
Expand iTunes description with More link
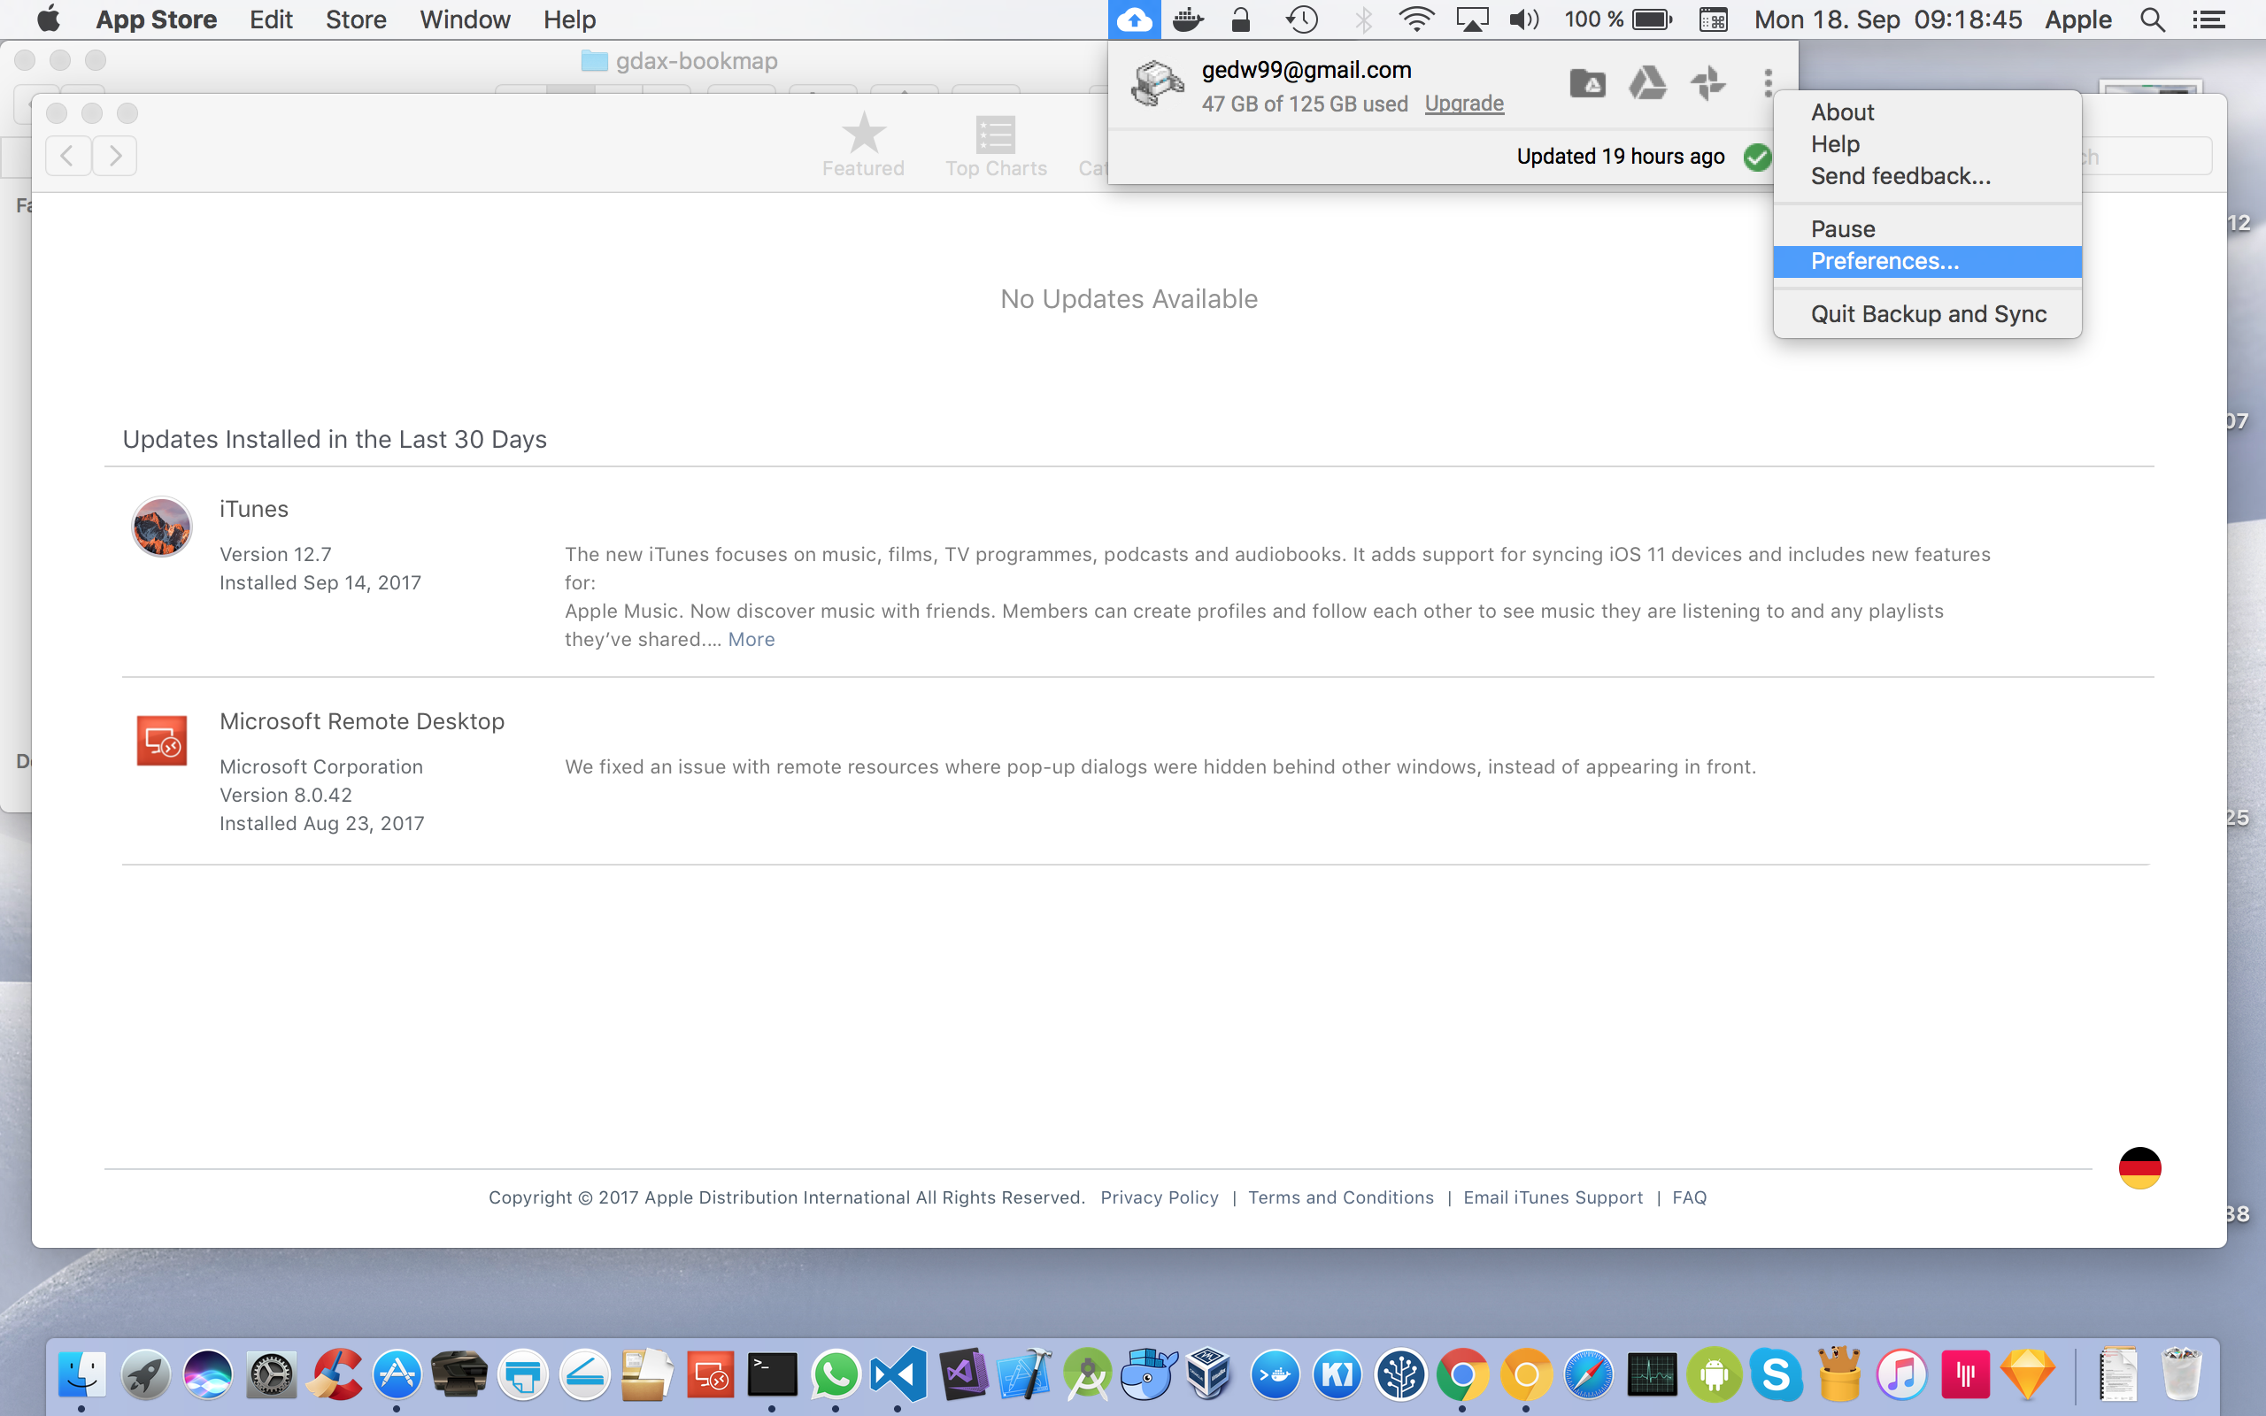pos(751,640)
